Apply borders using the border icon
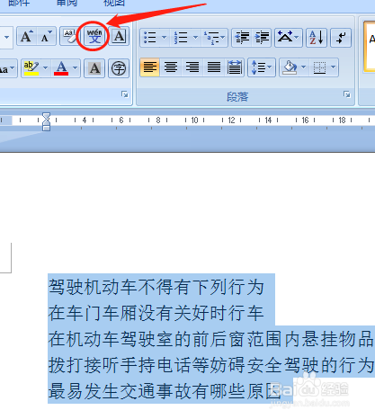The width and height of the screenshot is (375, 419). (x=319, y=67)
